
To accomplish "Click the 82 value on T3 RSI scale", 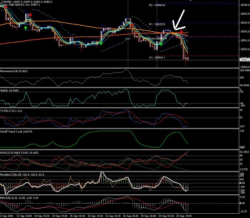I will [241, 110].
